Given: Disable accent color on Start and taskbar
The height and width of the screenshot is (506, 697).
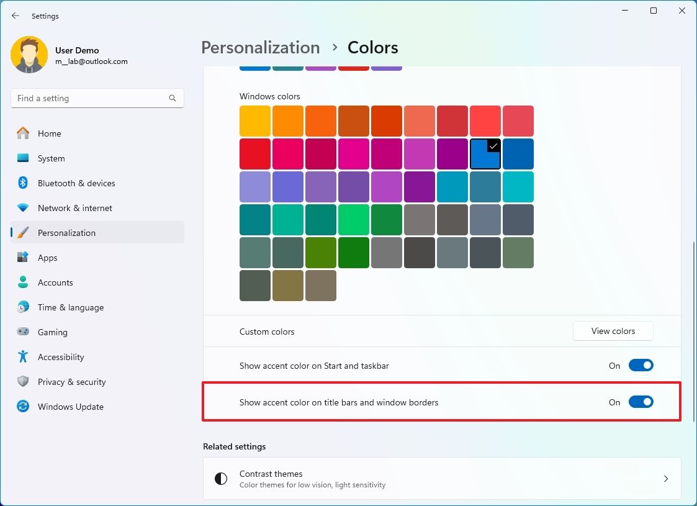Looking at the screenshot, I should click(642, 365).
